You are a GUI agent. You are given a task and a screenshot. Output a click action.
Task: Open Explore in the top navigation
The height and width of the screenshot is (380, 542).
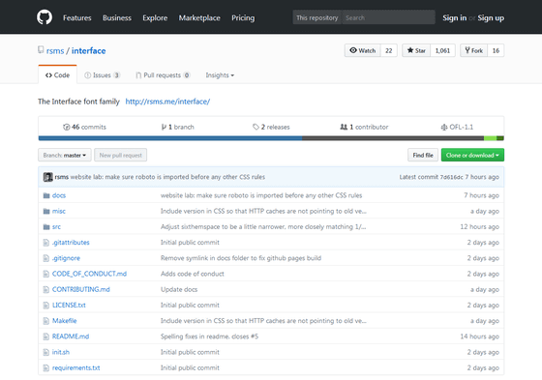click(x=155, y=17)
